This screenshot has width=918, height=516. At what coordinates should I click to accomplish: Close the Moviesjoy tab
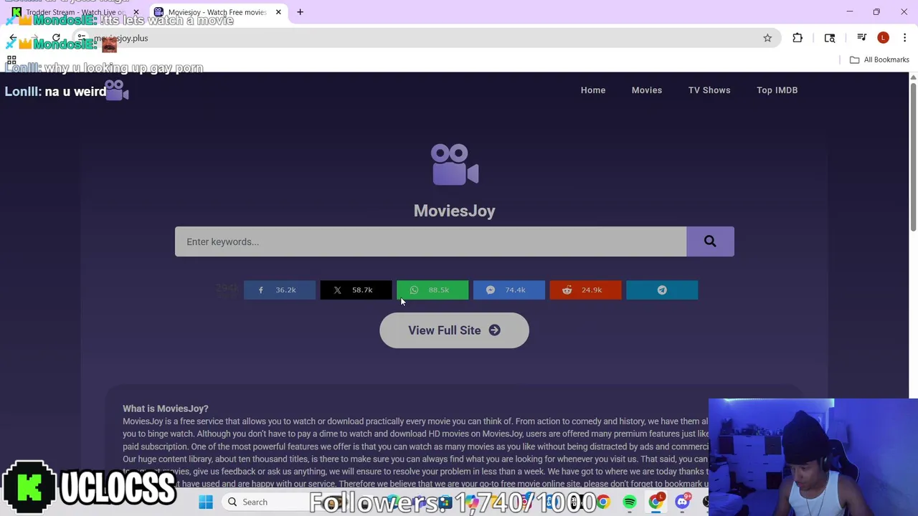pyautogui.click(x=278, y=12)
